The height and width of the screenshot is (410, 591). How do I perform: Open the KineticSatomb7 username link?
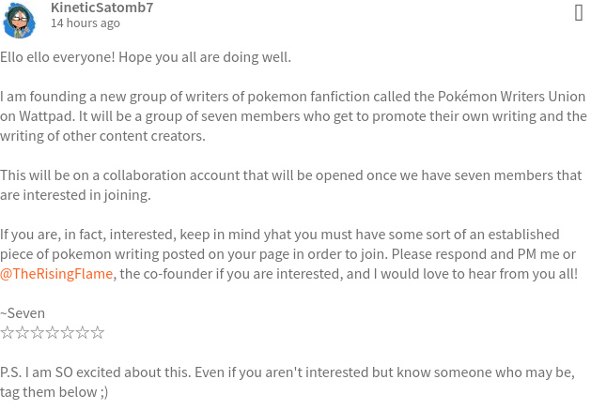[101, 8]
